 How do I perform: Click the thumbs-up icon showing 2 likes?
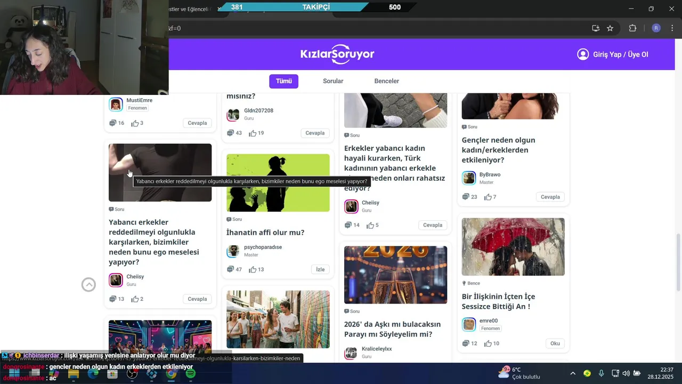[135, 299]
